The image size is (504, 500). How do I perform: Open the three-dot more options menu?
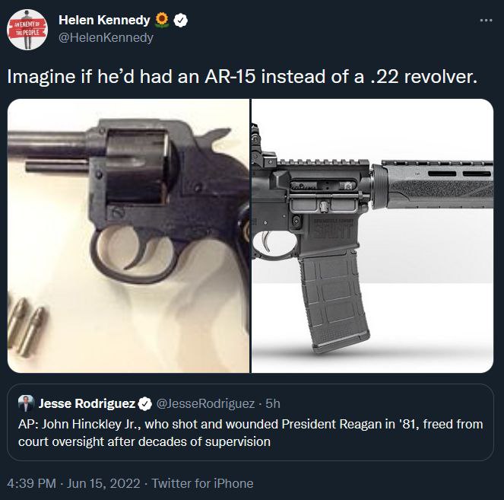tap(486, 21)
